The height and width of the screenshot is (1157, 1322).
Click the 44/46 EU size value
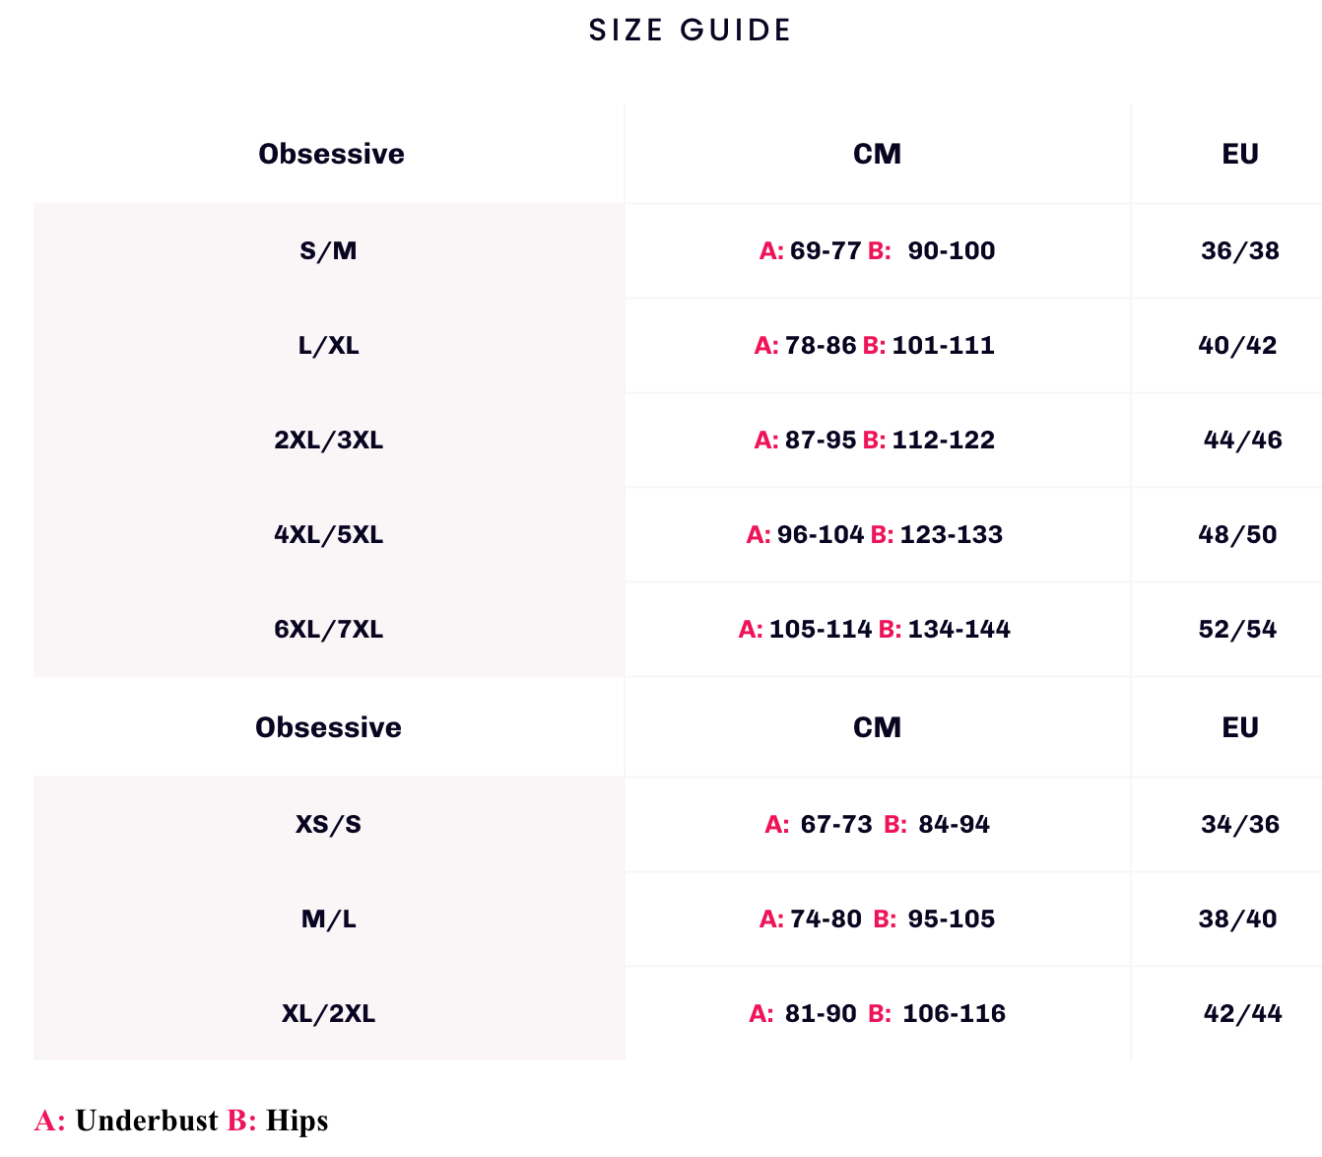1242,441
